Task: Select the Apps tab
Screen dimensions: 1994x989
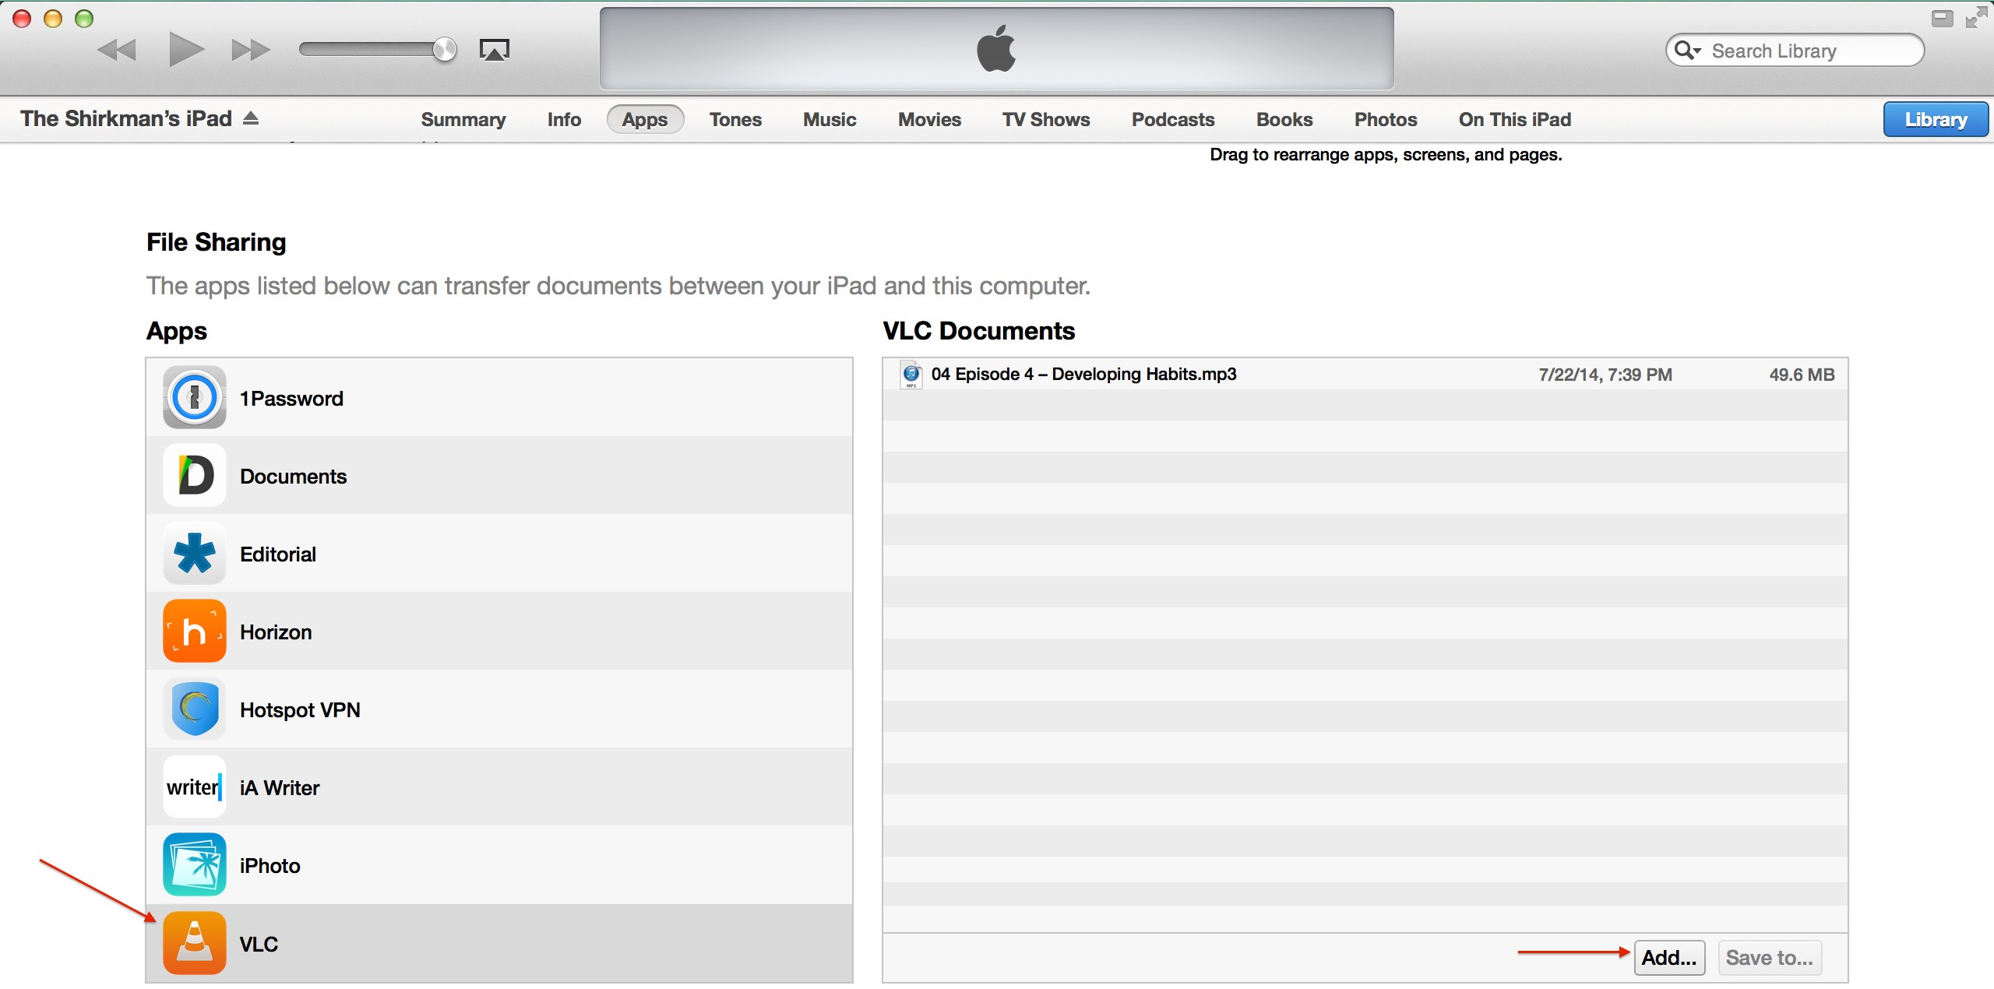Action: (x=645, y=119)
